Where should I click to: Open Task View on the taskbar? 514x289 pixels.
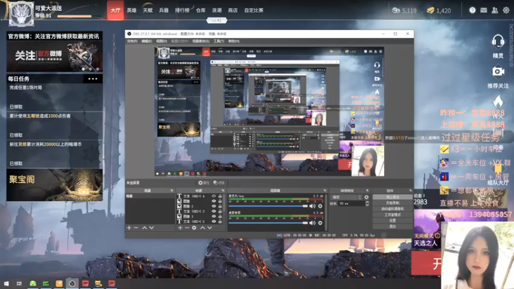click(19, 283)
